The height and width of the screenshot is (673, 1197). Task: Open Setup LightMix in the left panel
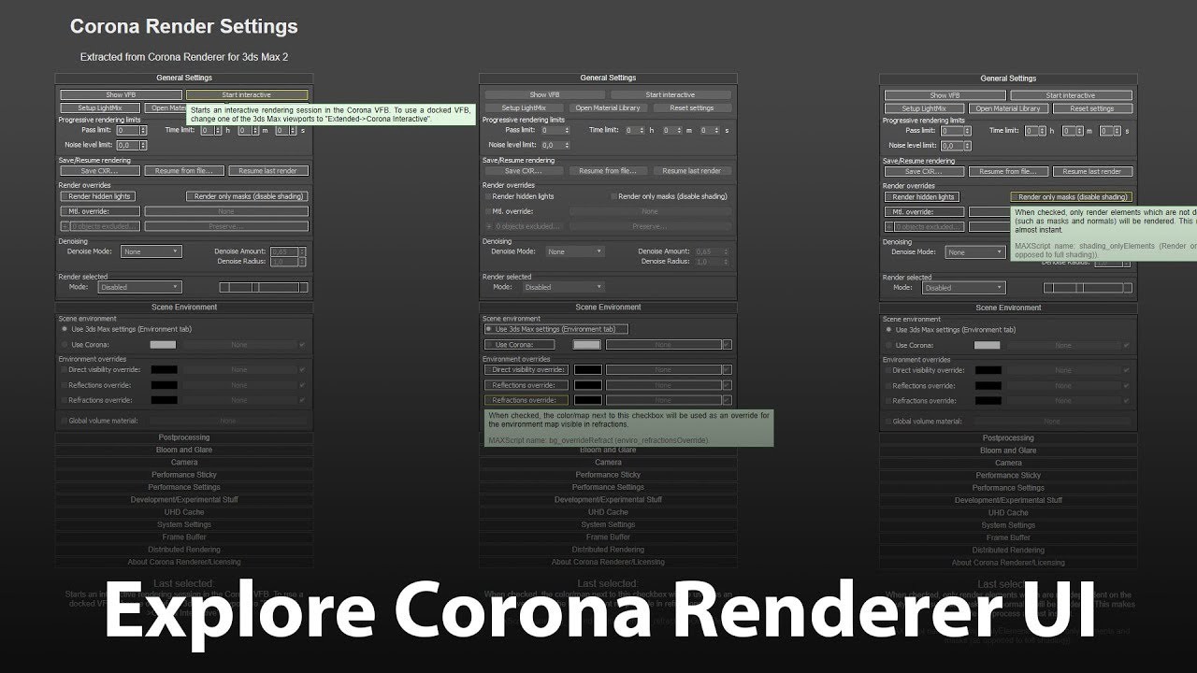(100, 108)
